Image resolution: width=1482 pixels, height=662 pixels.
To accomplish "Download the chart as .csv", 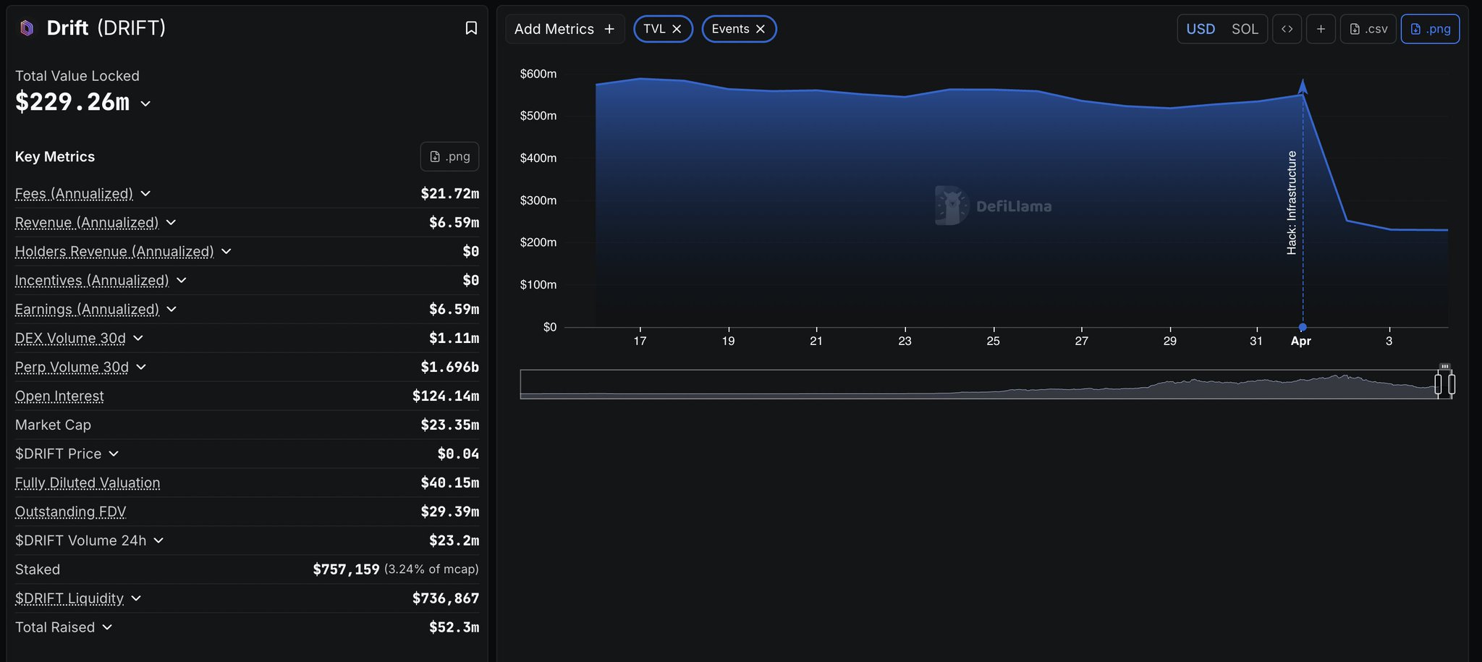I will pyautogui.click(x=1368, y=29).
